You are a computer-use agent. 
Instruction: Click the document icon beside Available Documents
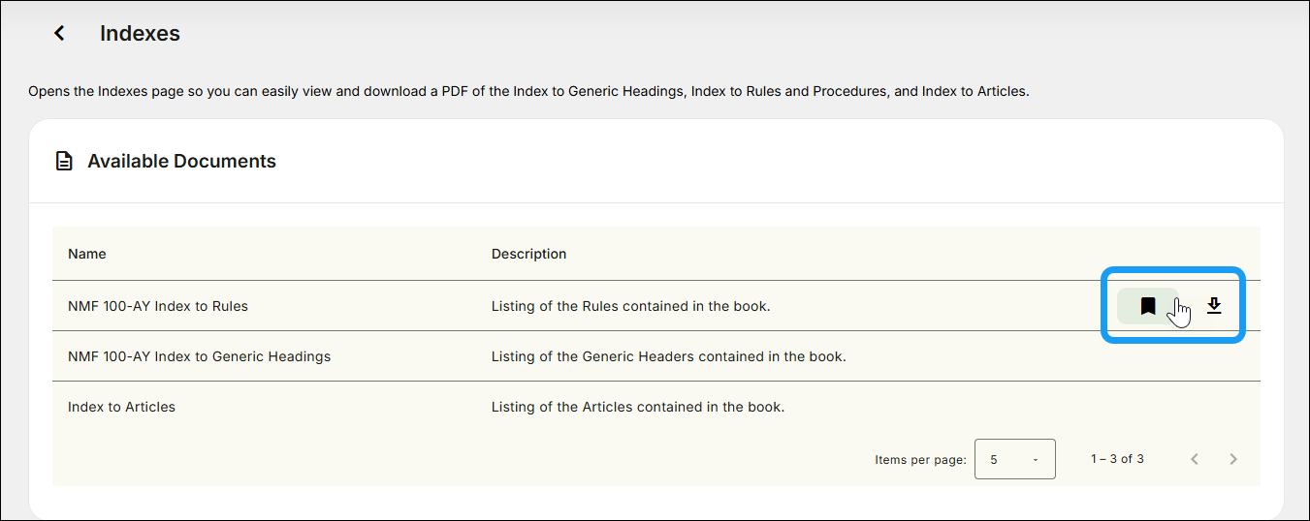pos(64,162)
